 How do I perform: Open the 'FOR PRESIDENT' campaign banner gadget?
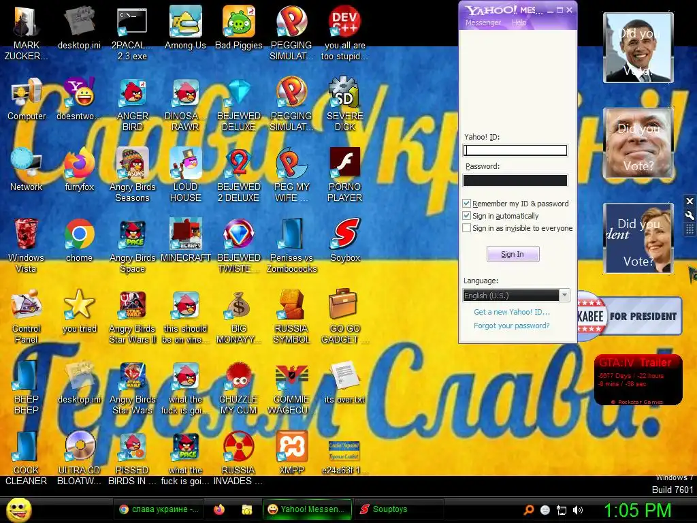pyautogui.click(x=630, y=316)
